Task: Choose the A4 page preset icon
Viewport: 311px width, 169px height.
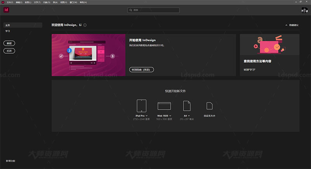Action: 187,106
